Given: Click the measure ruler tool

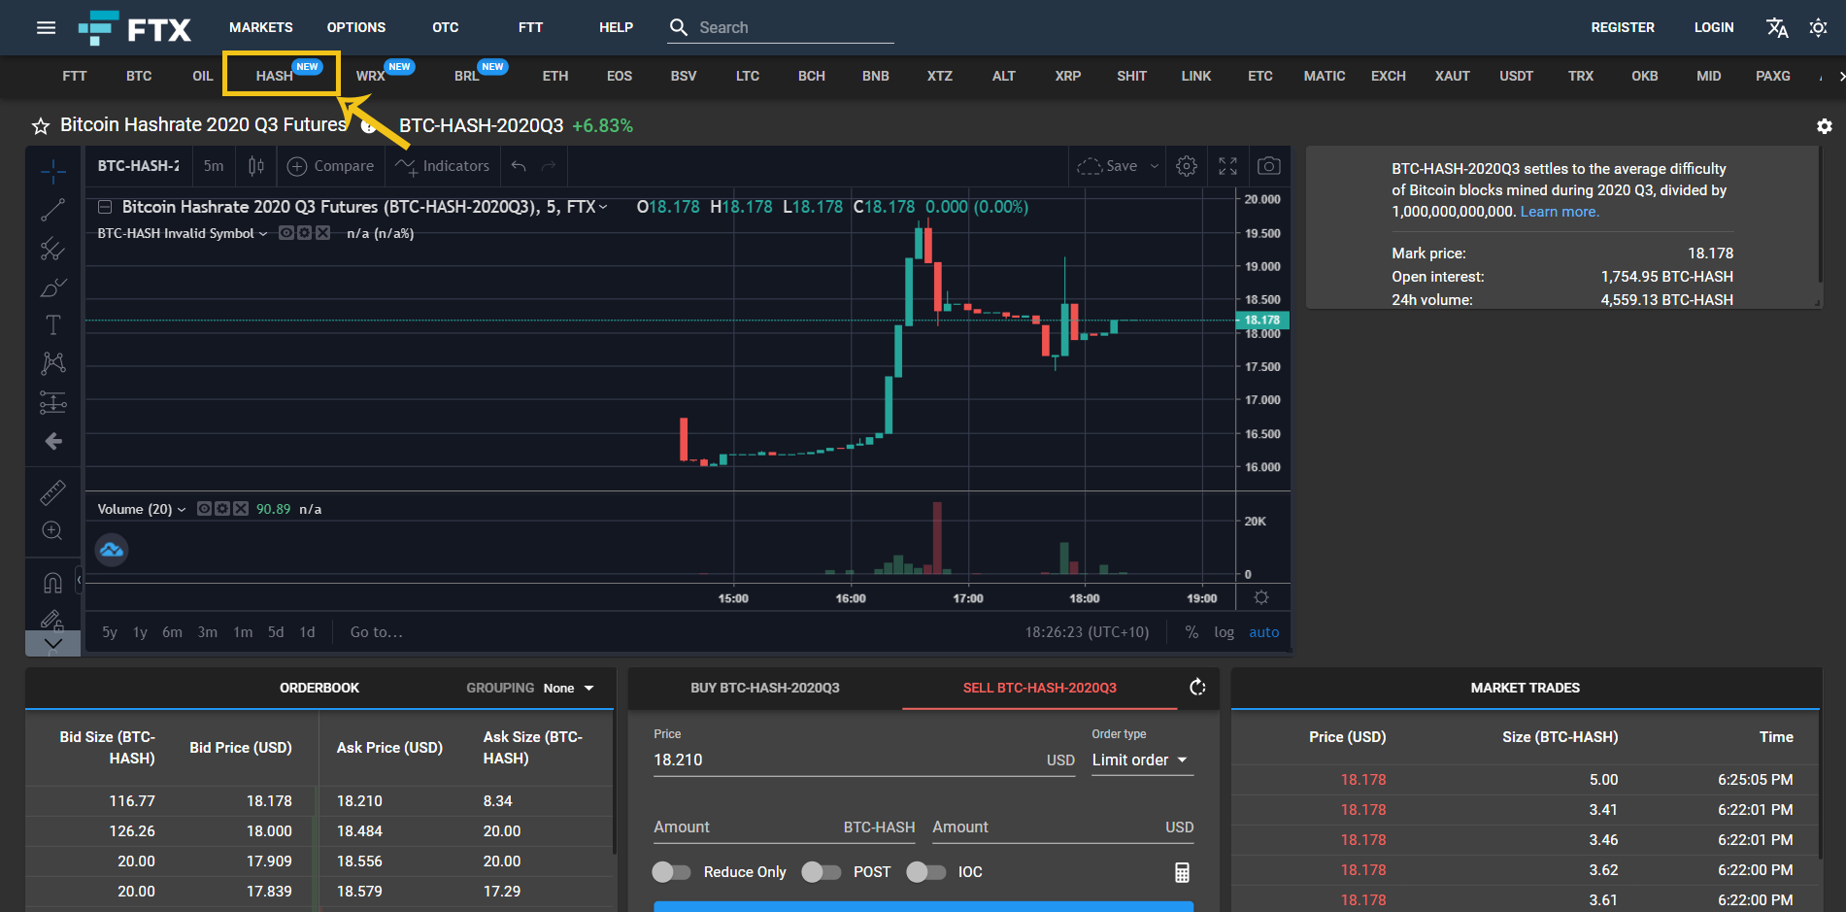Looking at the screenshot, I should click(52, 492).
